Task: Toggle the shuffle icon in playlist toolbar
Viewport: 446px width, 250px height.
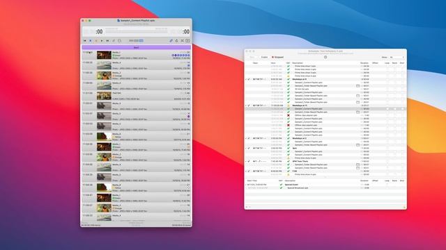Action: [x=183, y=41]
